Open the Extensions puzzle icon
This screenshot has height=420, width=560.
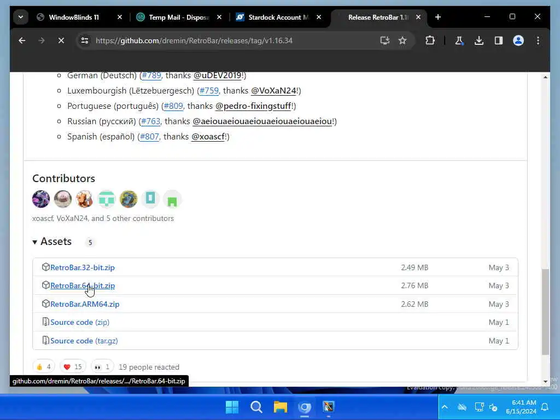point(430,40)
